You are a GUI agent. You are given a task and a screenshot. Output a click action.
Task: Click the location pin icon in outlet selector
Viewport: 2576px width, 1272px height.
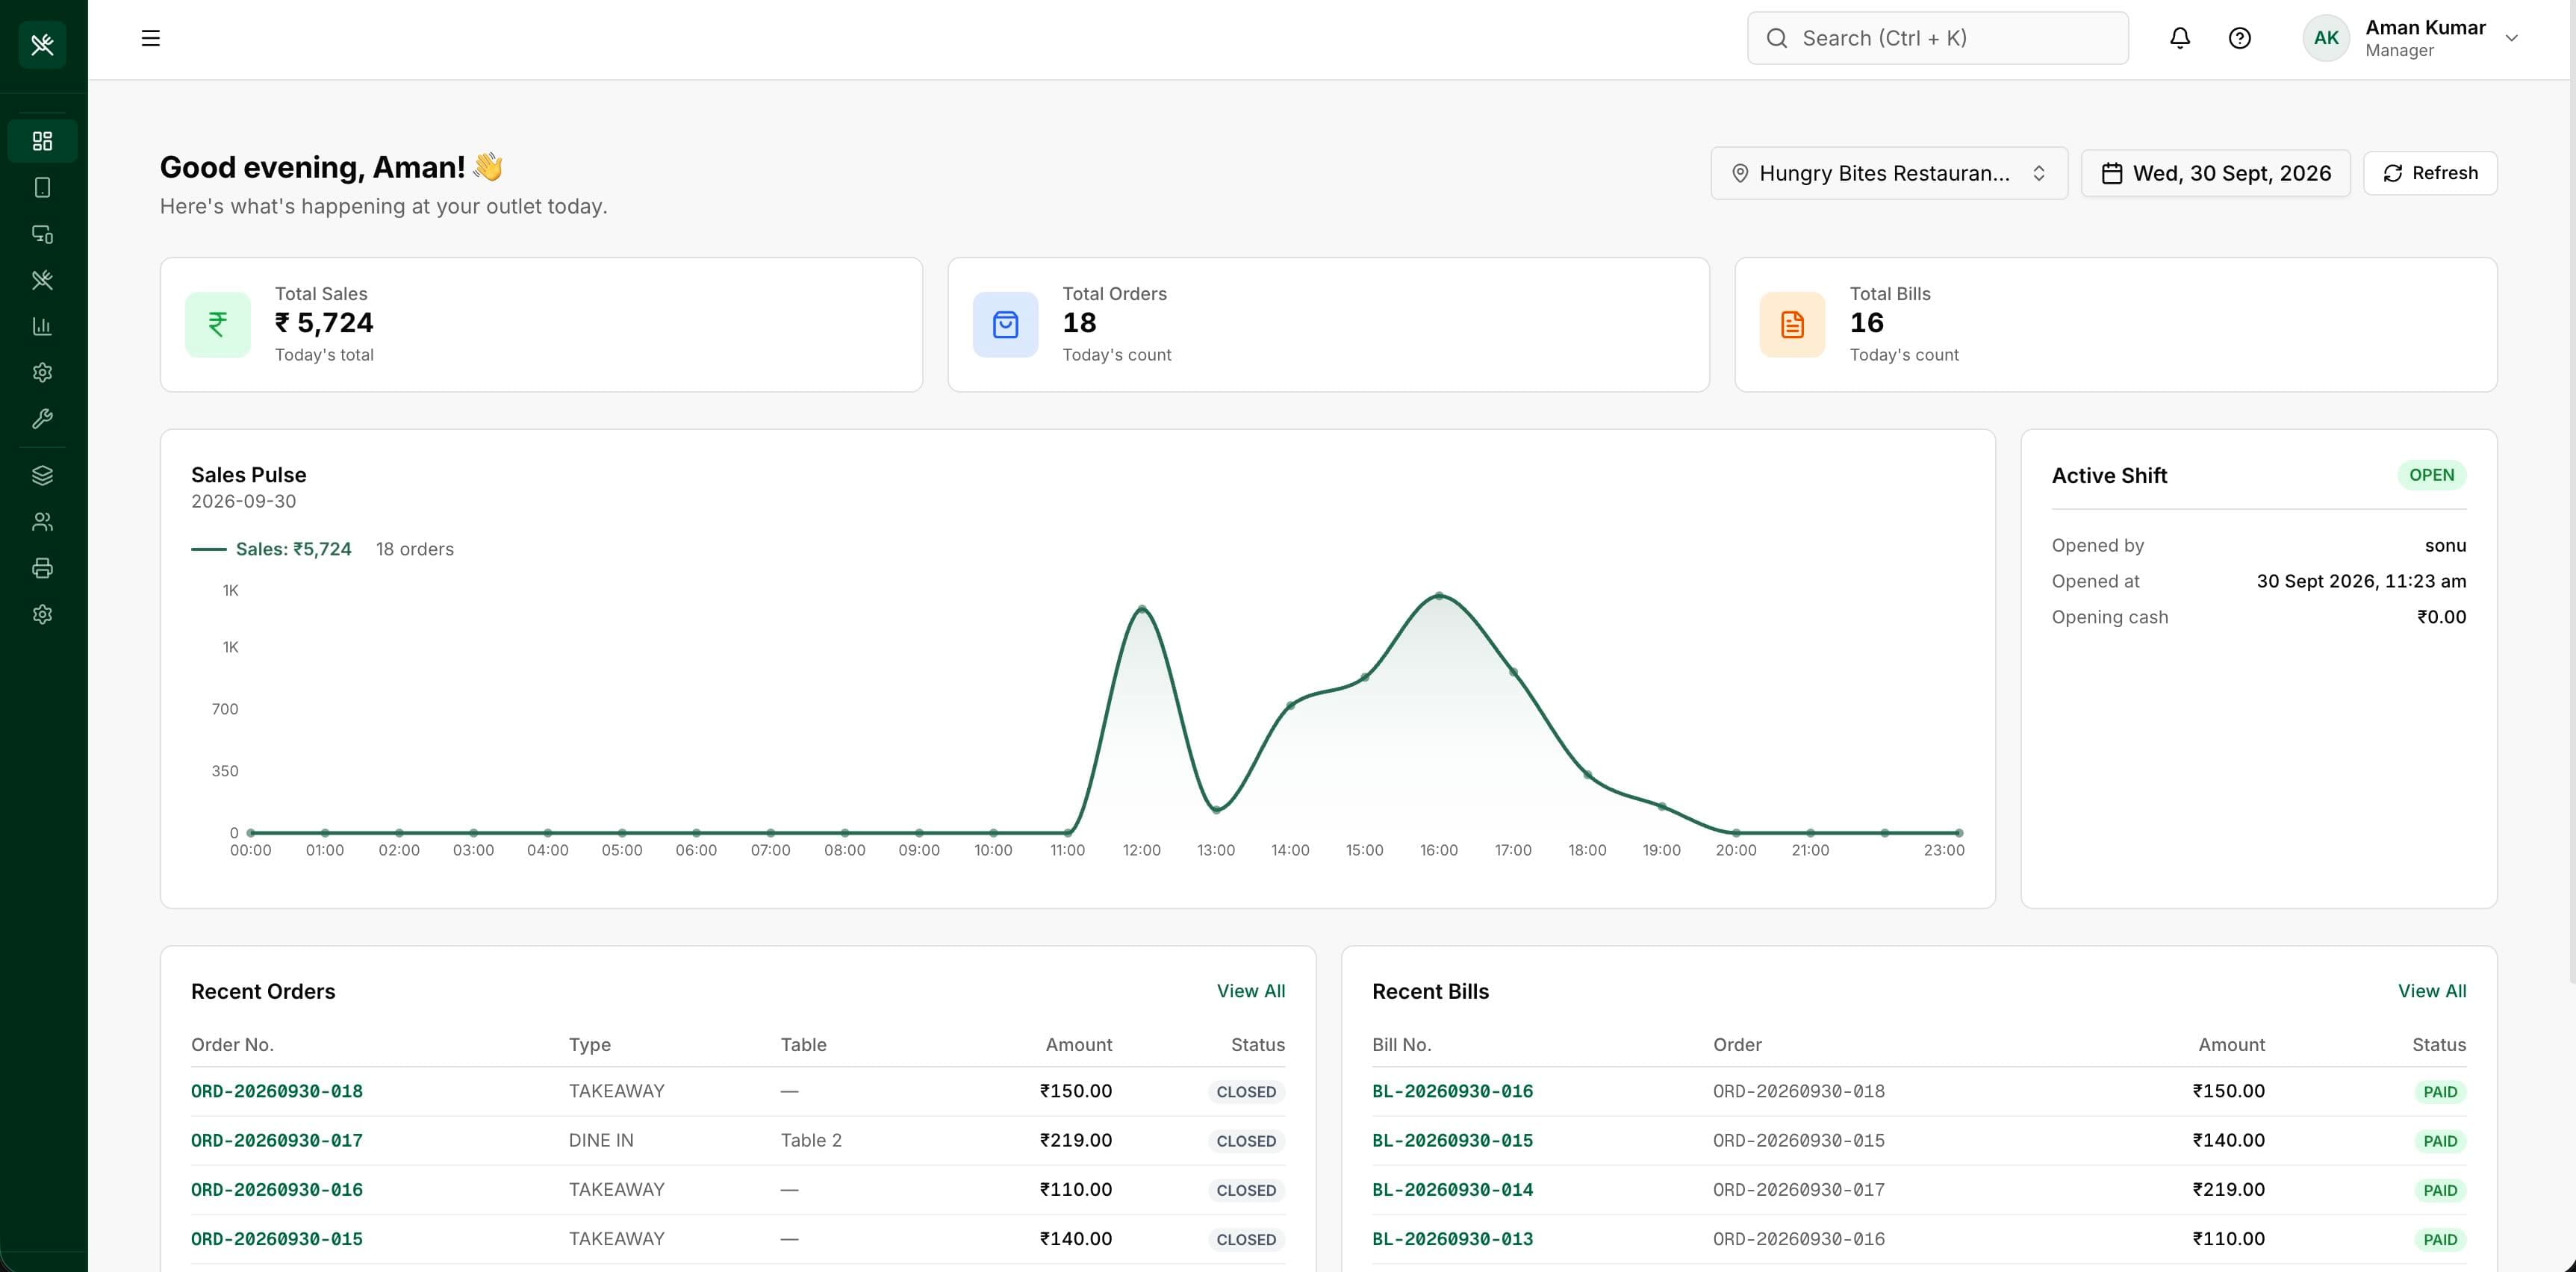click(1740, 173)
